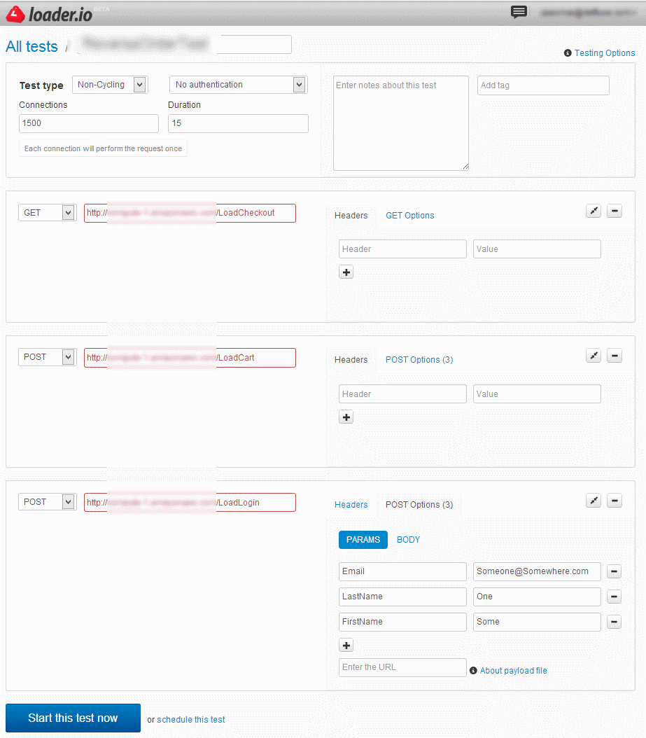The width and height of the screenshot is (646, 738).
Task: Open the authentication dropdown
Action: (238, 85)
